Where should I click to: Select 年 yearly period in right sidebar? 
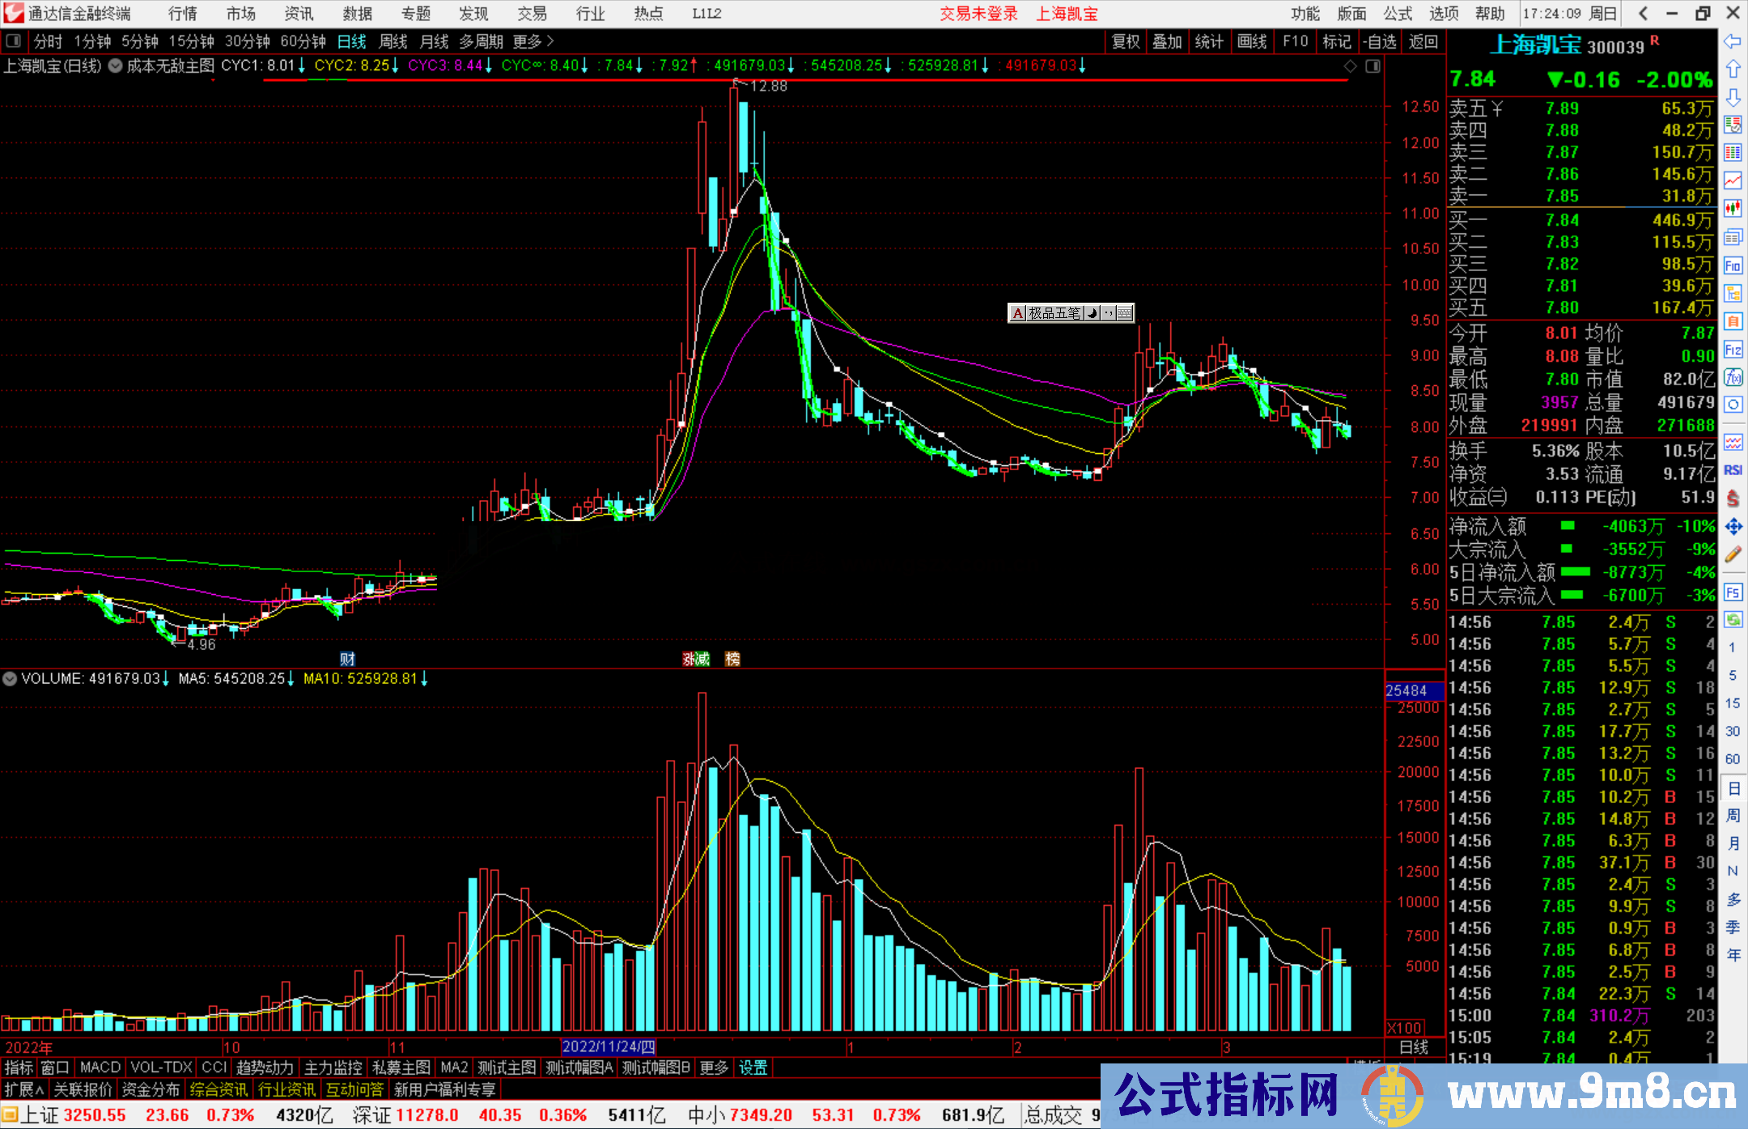point(1733,955)
